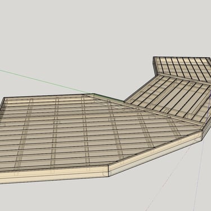Click the left vertical edge of the upper platform
The width and height of the screenshot is (211, 211).
(154, 66)
